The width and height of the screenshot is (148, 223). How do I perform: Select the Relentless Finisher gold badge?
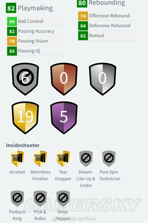40,158
